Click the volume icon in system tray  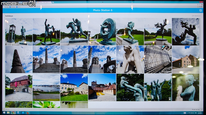coord(193,113)
